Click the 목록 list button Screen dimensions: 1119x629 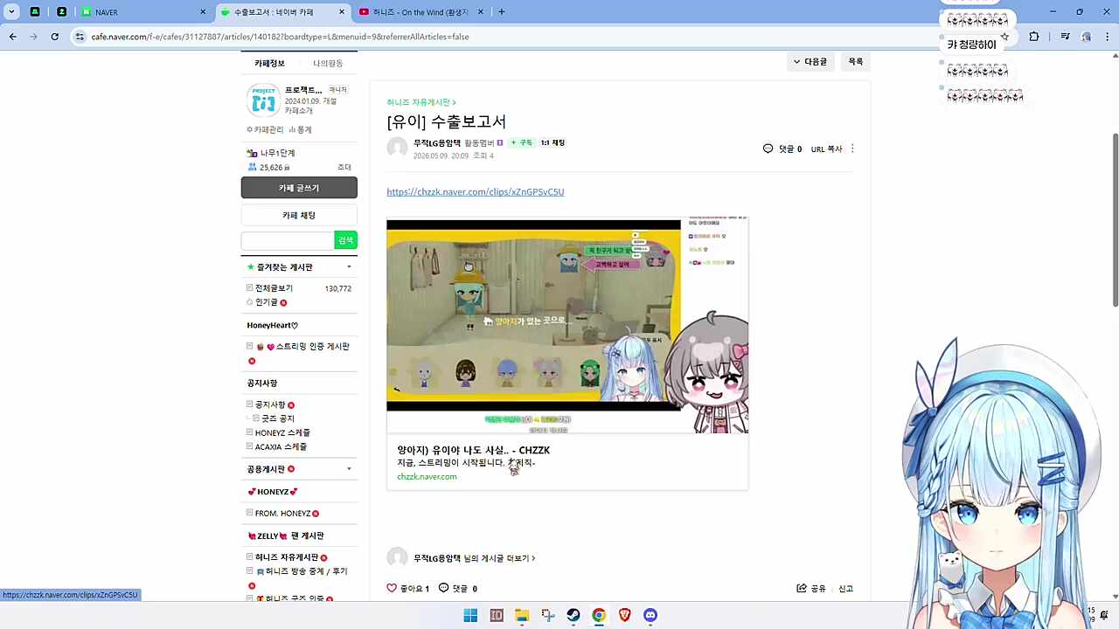pos(856,61)
